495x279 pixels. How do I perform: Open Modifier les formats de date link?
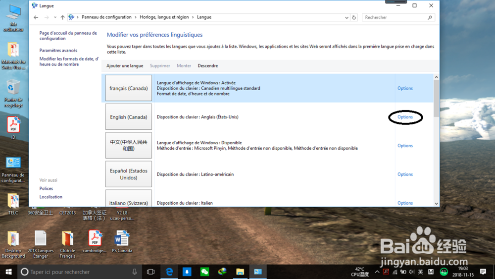coord(69,61)
